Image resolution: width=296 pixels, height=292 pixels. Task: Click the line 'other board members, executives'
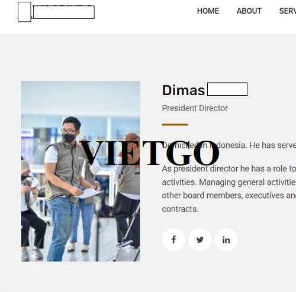(x=229, y=196)
